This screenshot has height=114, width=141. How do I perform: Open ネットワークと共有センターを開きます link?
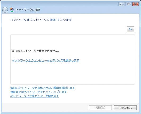pyautogui.click(x=35, y=96)
